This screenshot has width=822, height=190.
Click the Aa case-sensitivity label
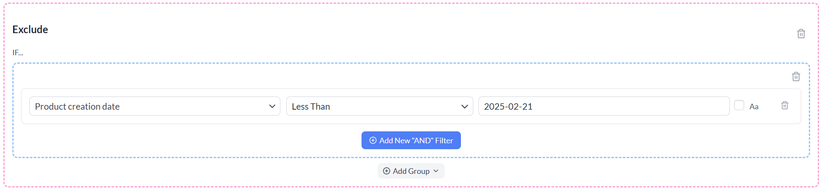754,107
